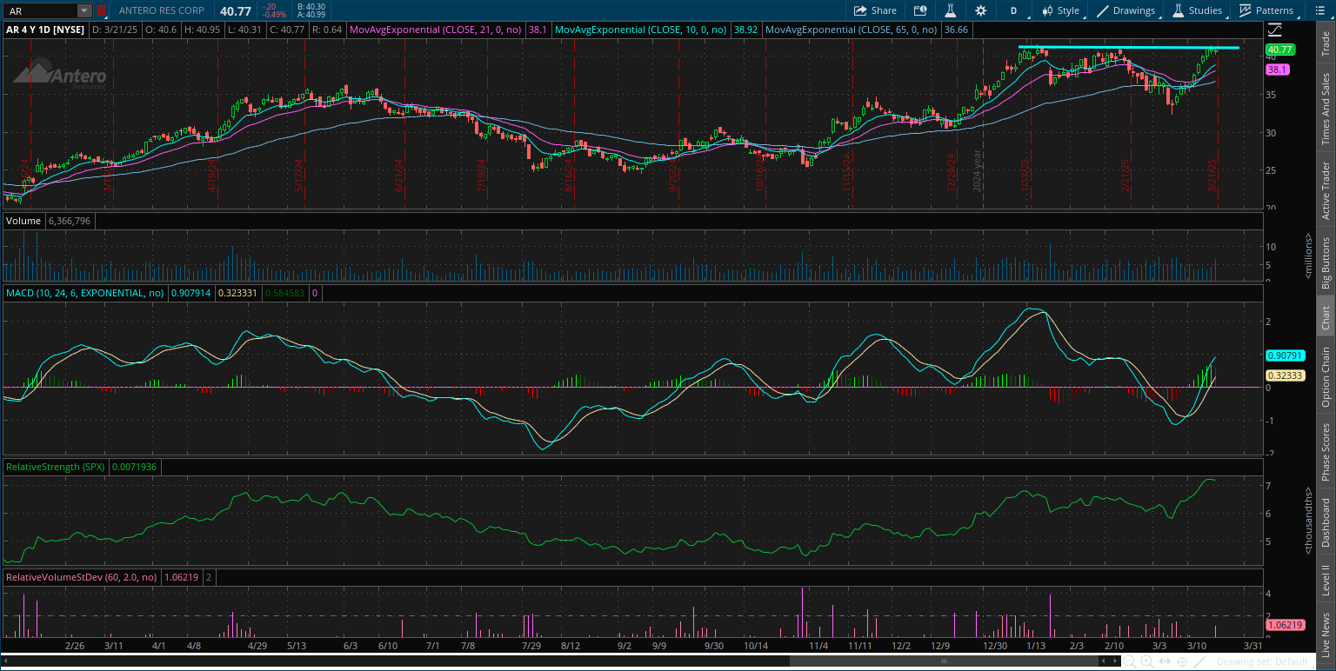Open the thinkScript flask icon
This screenshot has width=1336, height=671.
pos(951,10)
